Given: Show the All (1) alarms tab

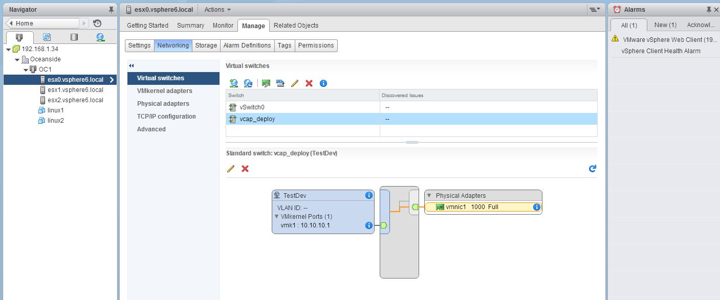Looking at the screenshot, I should pyautogui.click(x=629, y=25).
